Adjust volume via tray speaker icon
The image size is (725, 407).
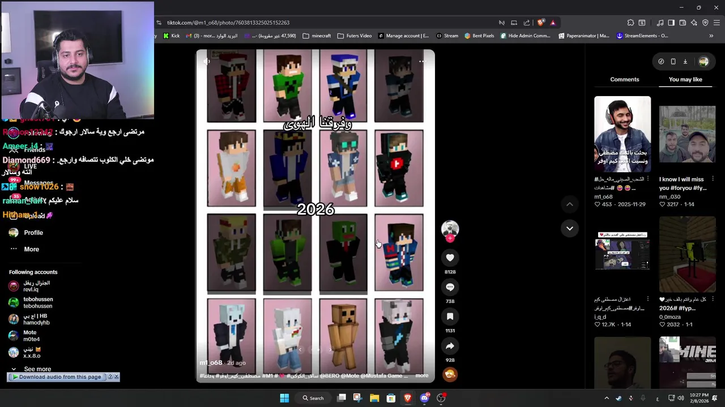[681, 398]
